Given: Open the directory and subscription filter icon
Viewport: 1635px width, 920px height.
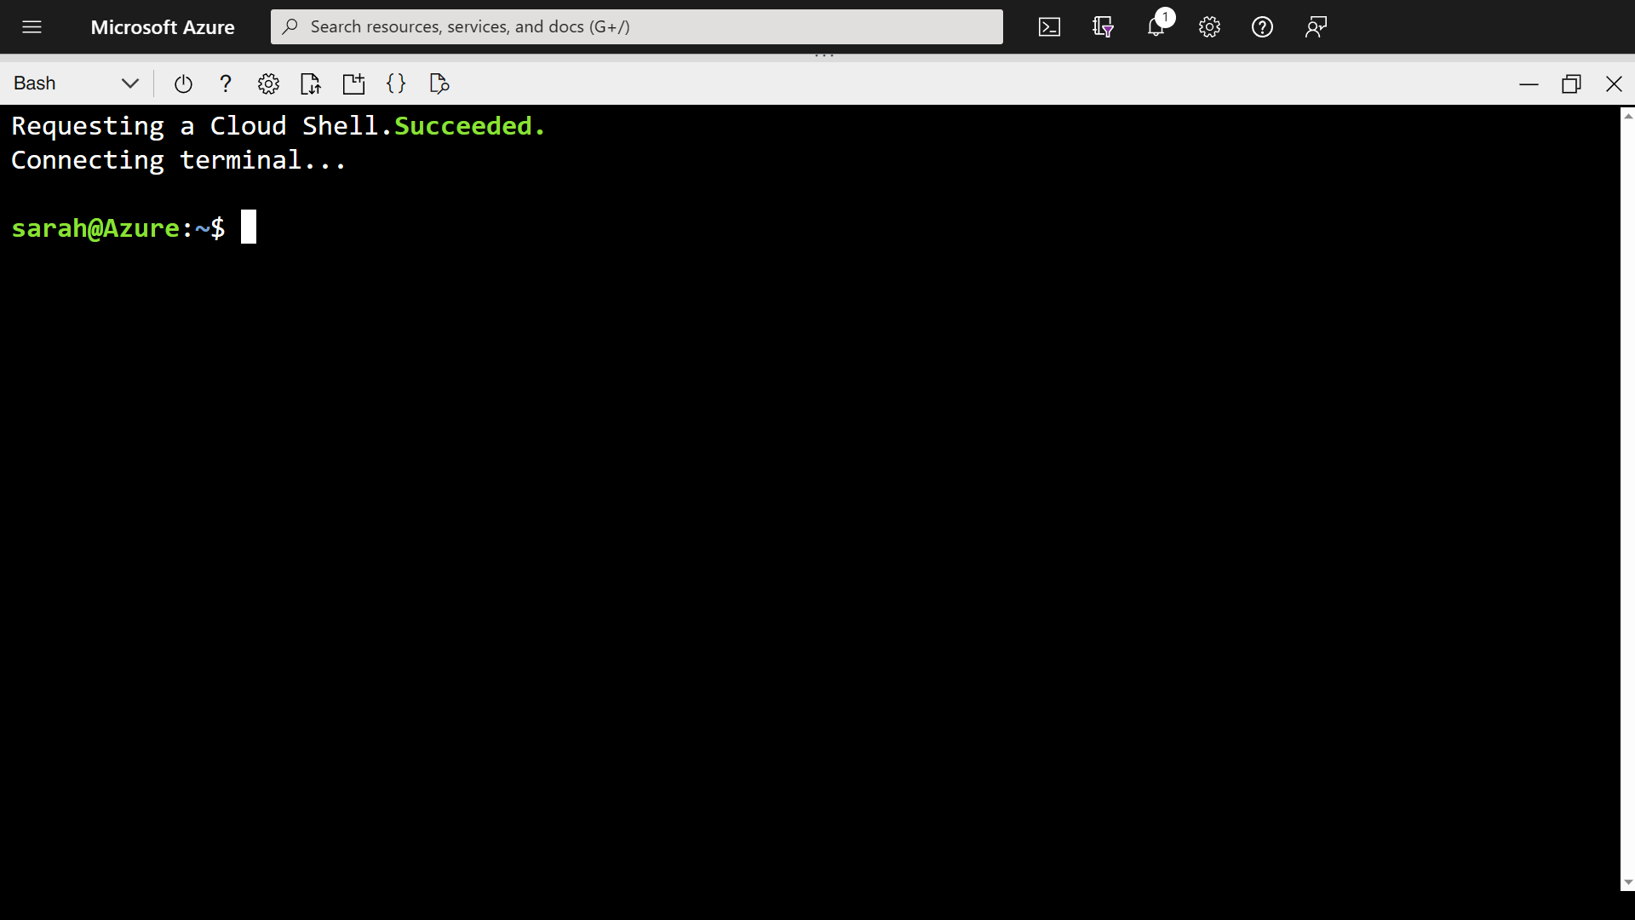Looking at the screenshot, I should (1103, 26).
